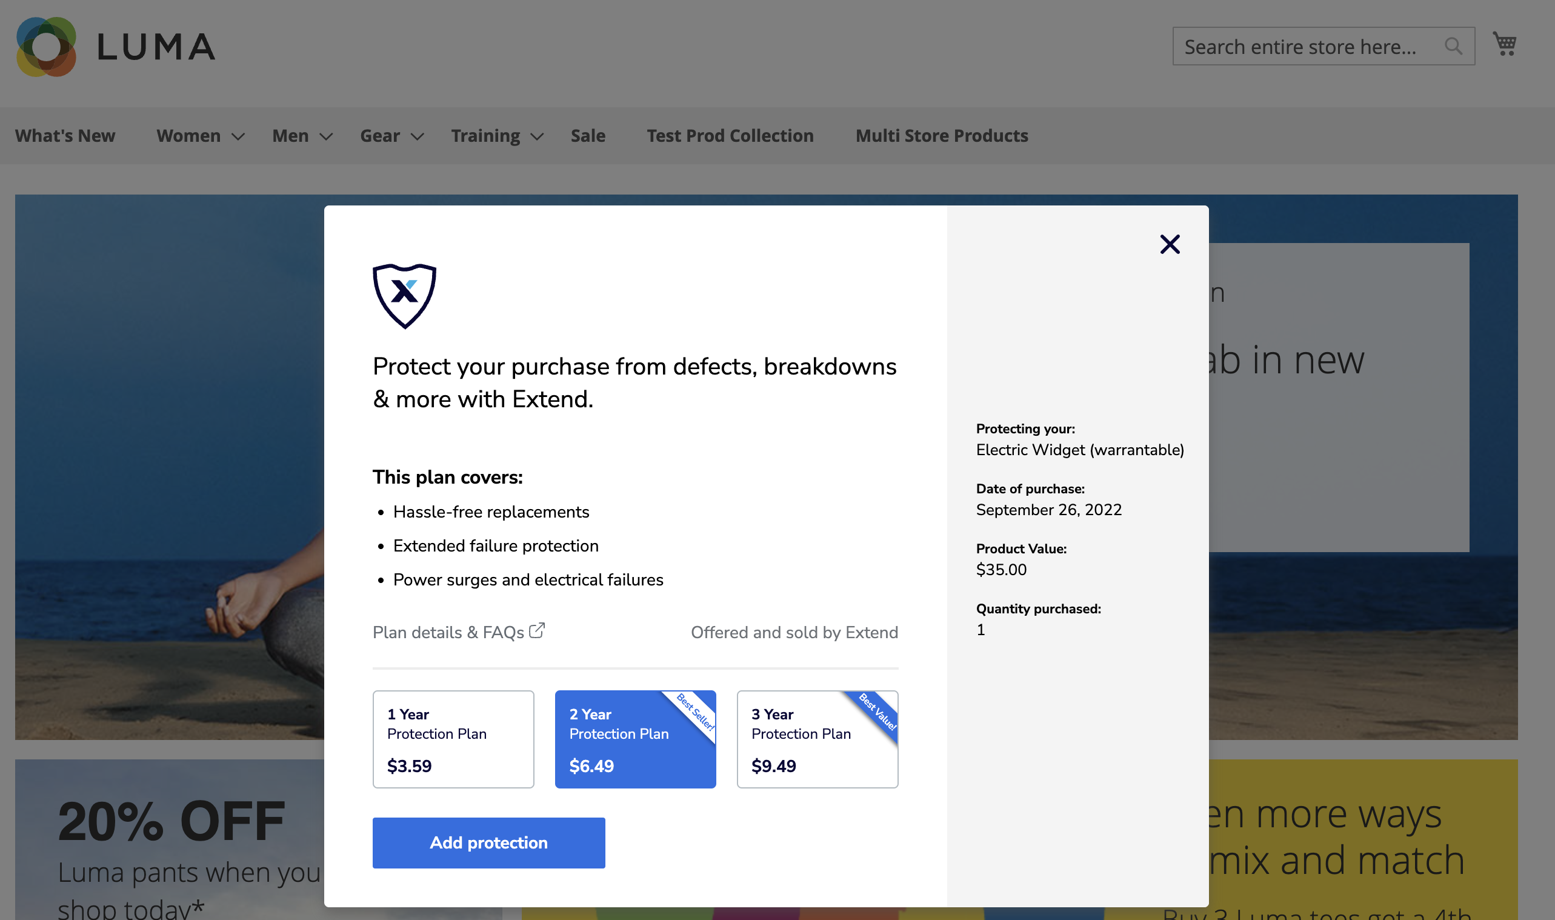Open the Plan details & FAQs link
This screenshot has width=1555, height=920.
(448, 632)
